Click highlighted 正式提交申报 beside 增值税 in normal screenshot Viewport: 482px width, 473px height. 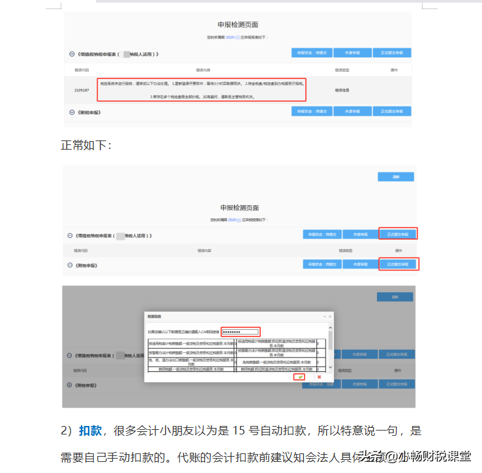(x=398, y=235)
